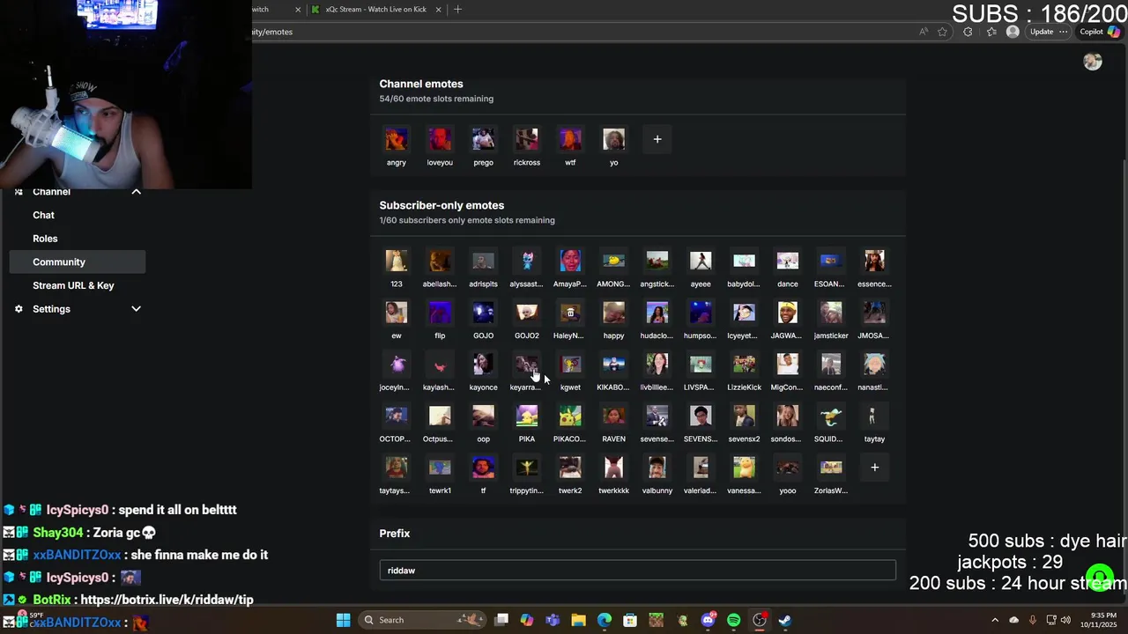Open browser profile avatar in toolbar
This screenshot has width=1128, height=634.
(1013, 32)
